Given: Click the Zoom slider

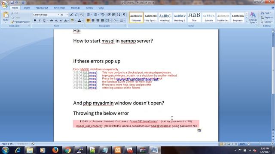Looking at the screenshot, I should tap(260, 144).
